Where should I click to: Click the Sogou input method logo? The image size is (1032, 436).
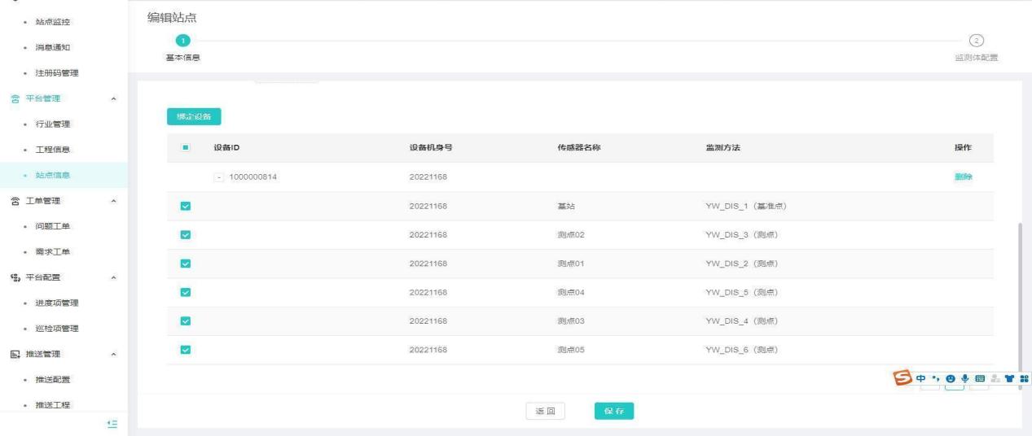(903, 377)
